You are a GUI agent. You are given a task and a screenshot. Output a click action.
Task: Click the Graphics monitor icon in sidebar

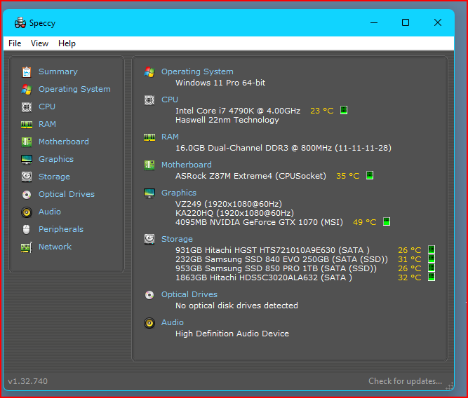click(x=27, y=160)
